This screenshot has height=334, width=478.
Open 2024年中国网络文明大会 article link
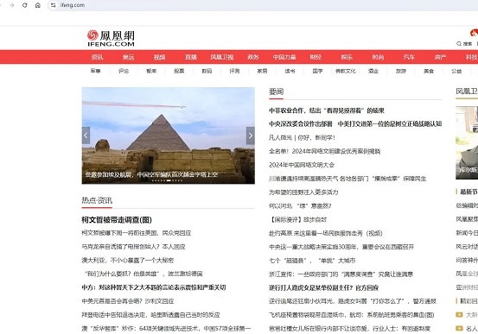pos(302,165)
